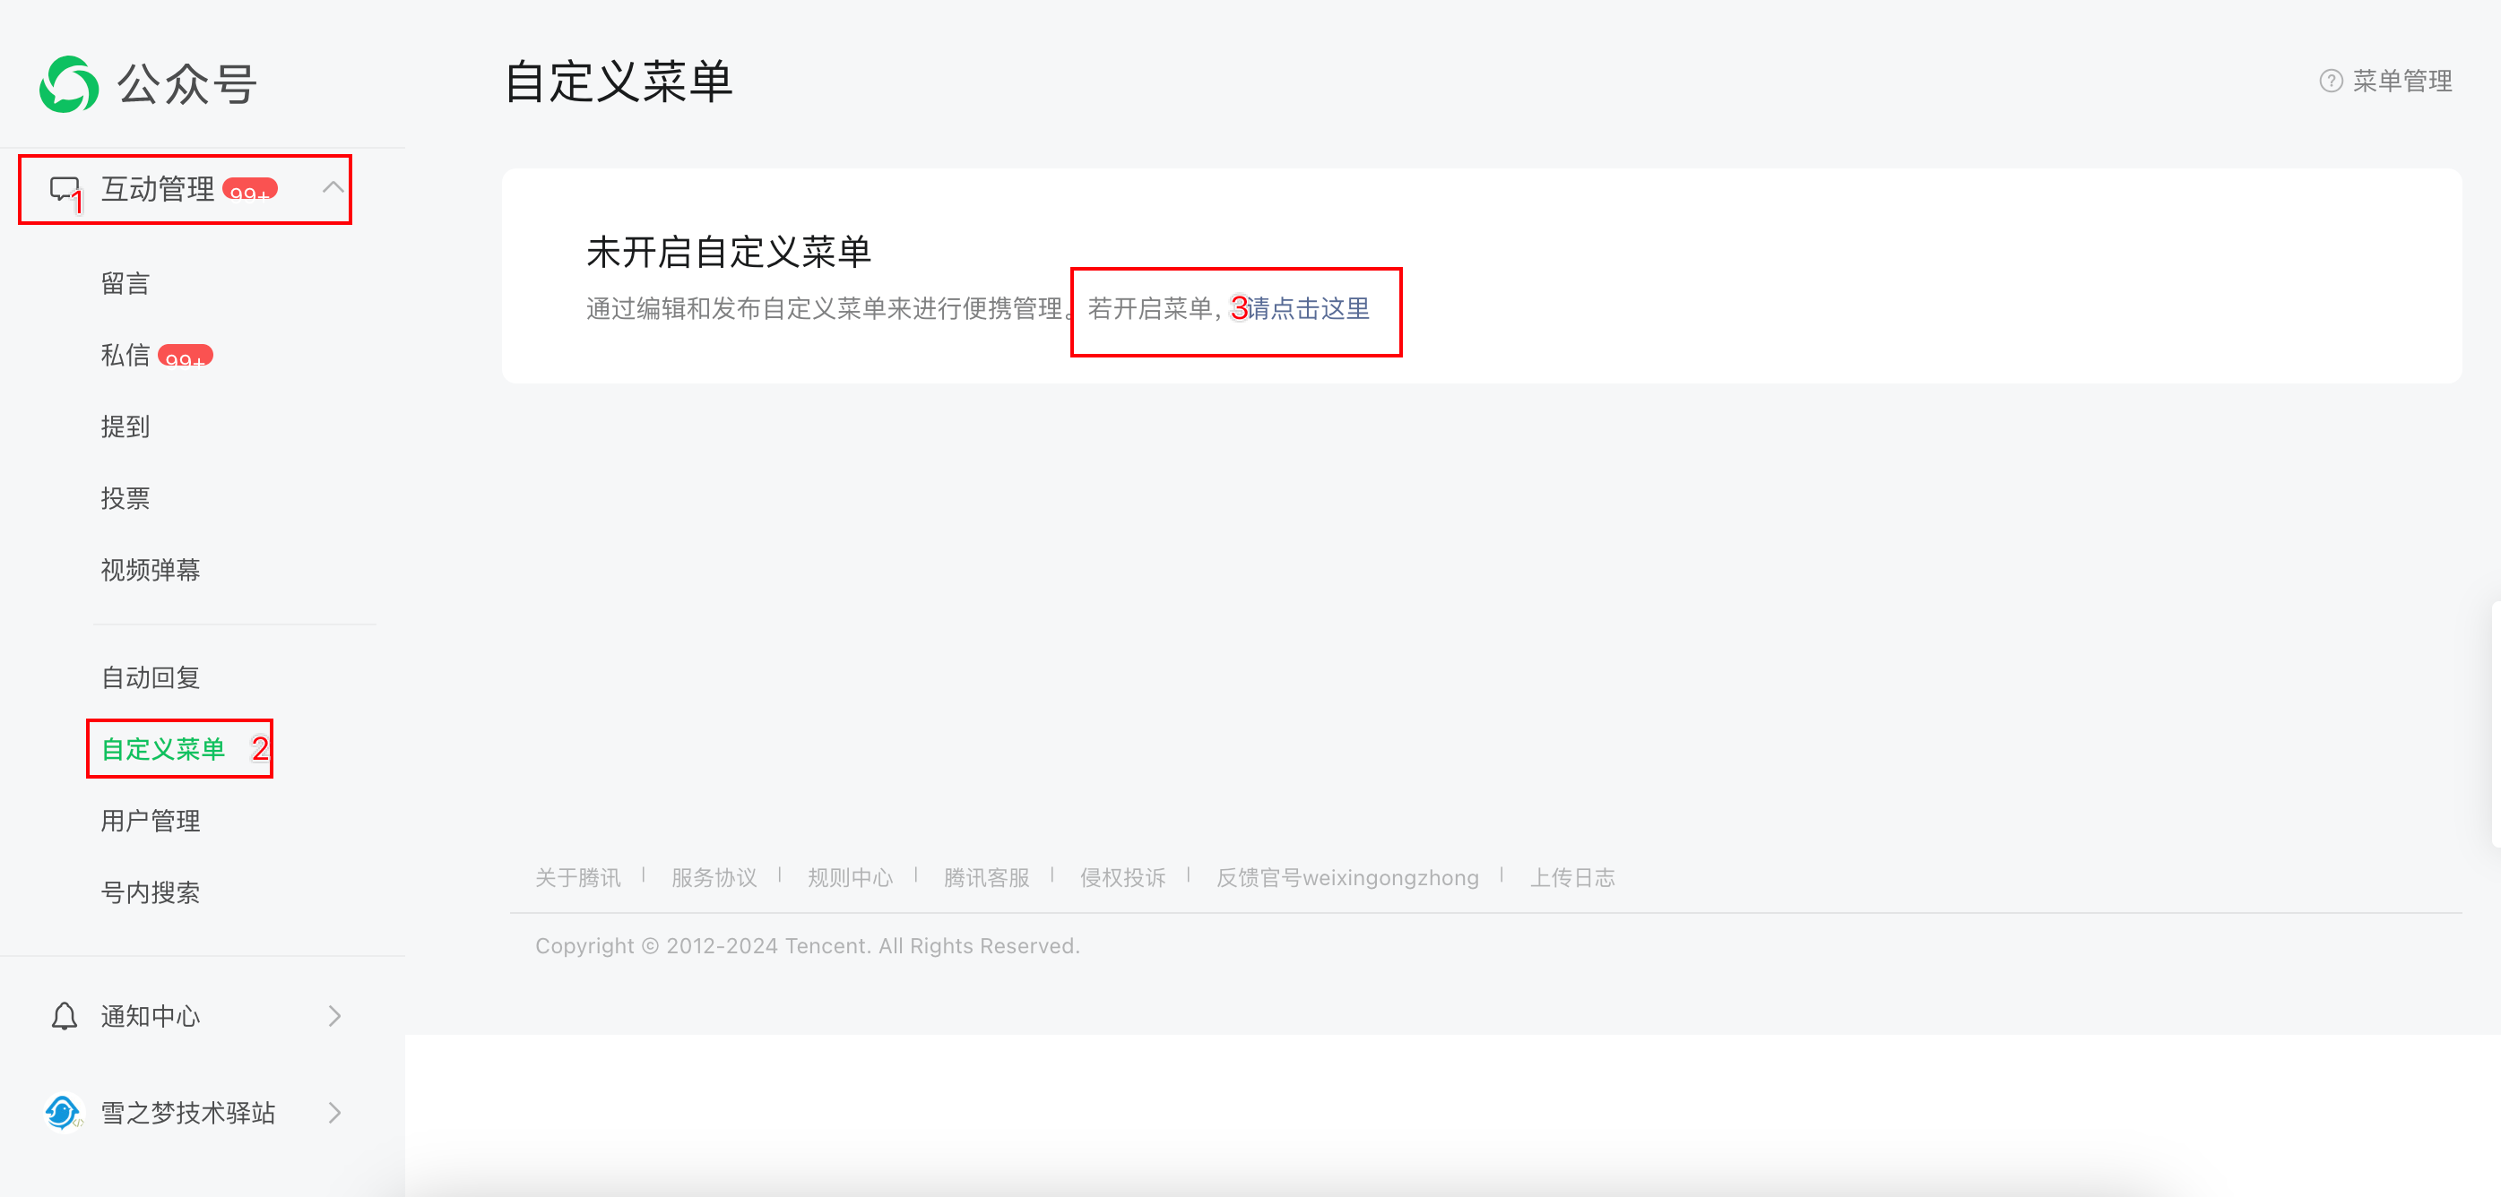Collapse the 互动管理 section chevron

pyautogui.click(x=333, y=187)
